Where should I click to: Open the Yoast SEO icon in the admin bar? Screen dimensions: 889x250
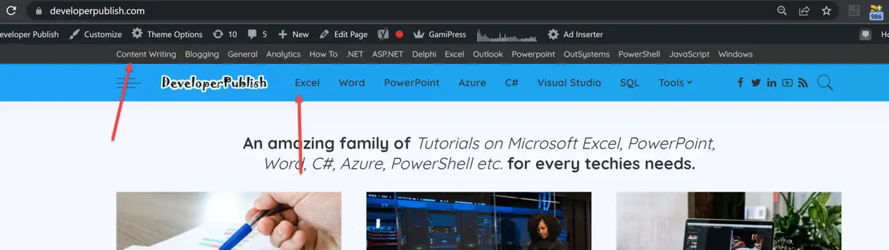point(383,34)
